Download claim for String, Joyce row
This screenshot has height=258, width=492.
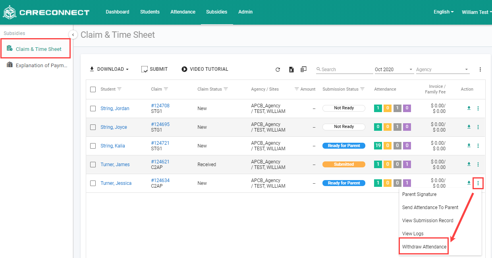coord(469,127)
